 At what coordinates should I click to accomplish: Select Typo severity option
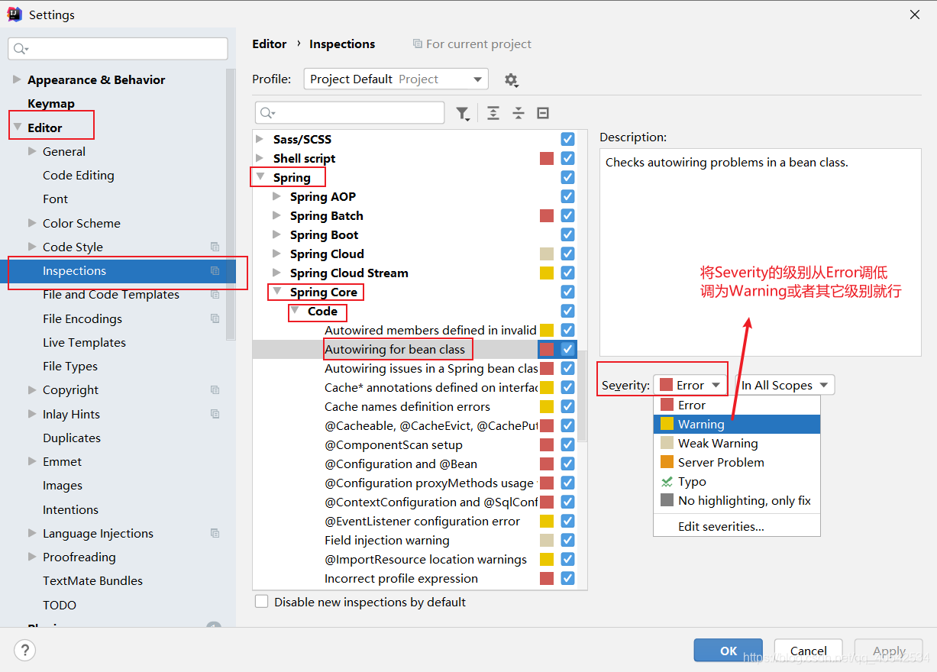[x=737, y=481]
